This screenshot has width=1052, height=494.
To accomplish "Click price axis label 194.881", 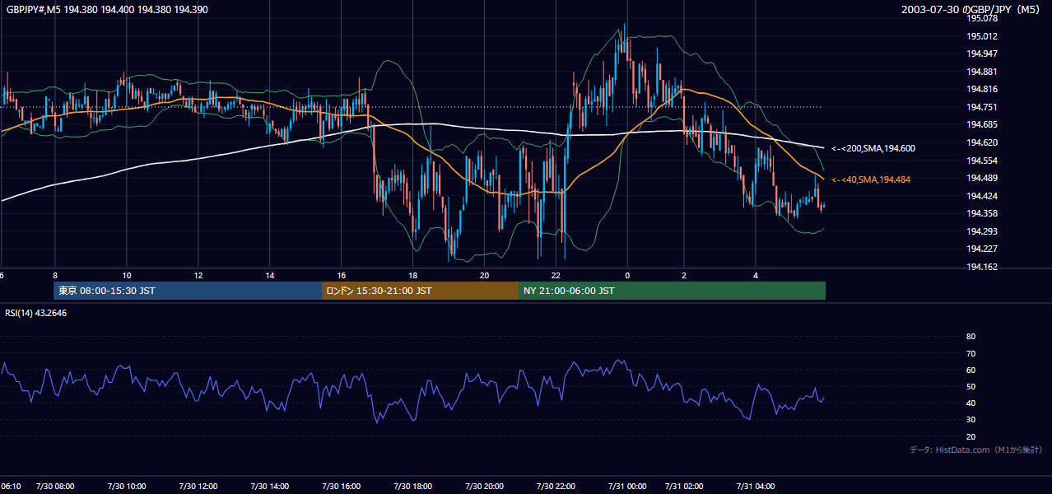I will pos(982,72).
